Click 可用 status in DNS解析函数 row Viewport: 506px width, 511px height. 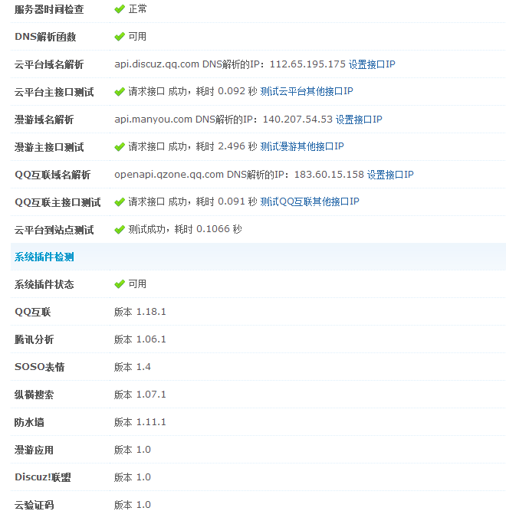click(137, 36)
